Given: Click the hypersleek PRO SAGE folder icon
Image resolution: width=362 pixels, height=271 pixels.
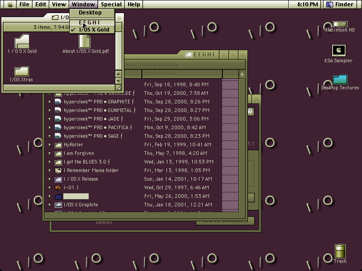Looking at the screenshot, I should (x=58, y=136).
